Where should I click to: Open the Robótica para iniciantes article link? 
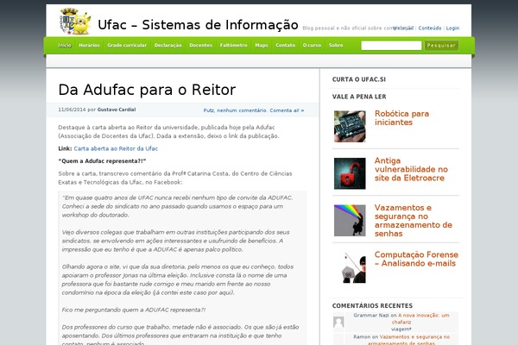[401, 118]
